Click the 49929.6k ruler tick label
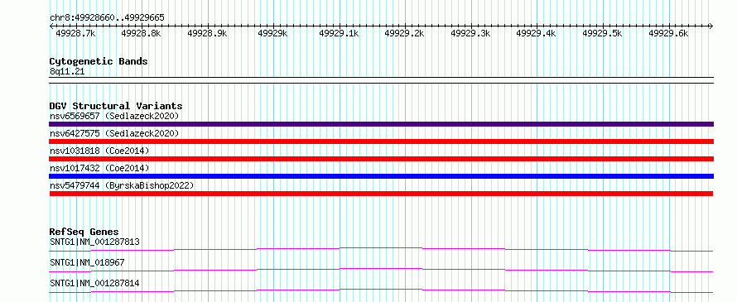The image size is (737, 302). click(668, 33)
